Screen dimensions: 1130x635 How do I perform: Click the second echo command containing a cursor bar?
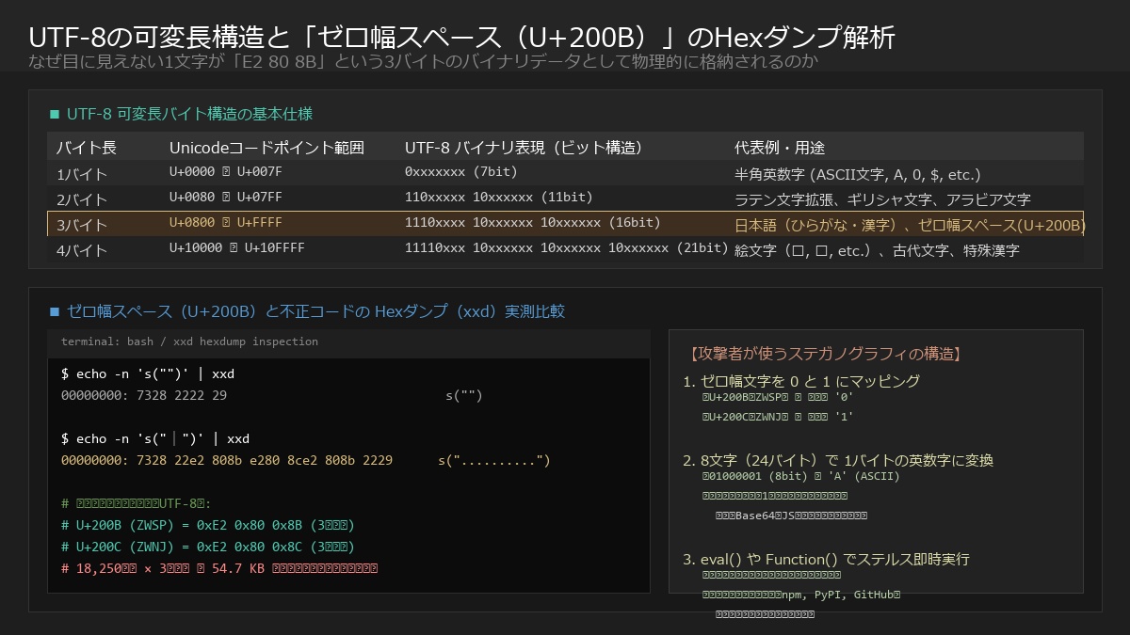[x=155, y=439]
